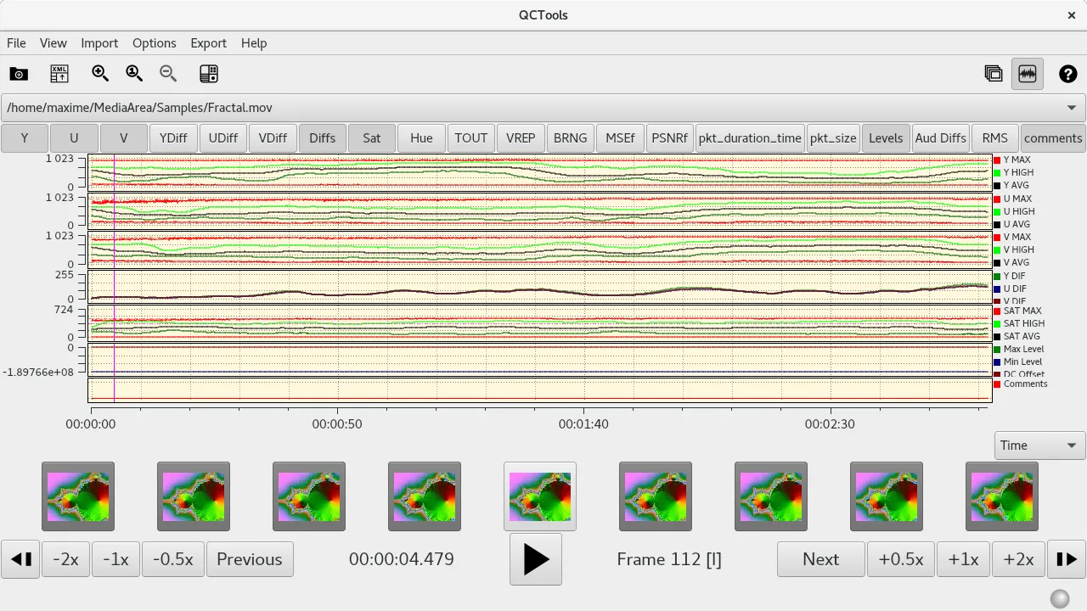Click the 00:00:04.479 timecode display
Screen dimensions: 1087x611
click(x=401, y=559)
